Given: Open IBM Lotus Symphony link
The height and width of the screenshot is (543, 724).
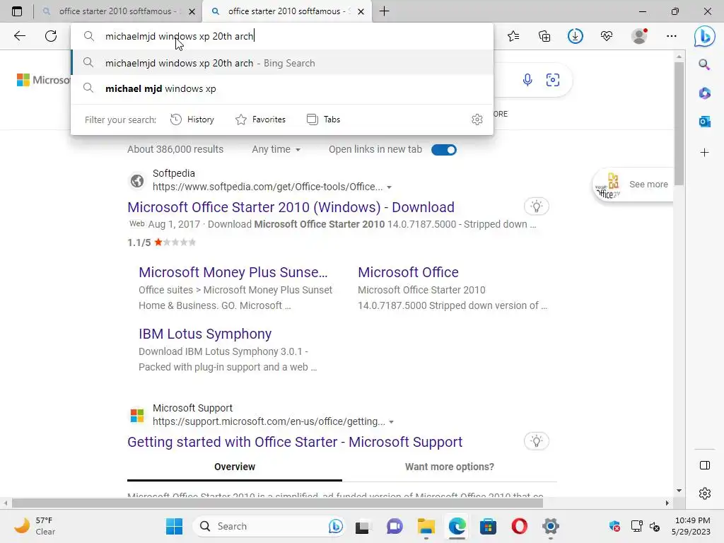Looking at the screenshot, I should [205, 334].
